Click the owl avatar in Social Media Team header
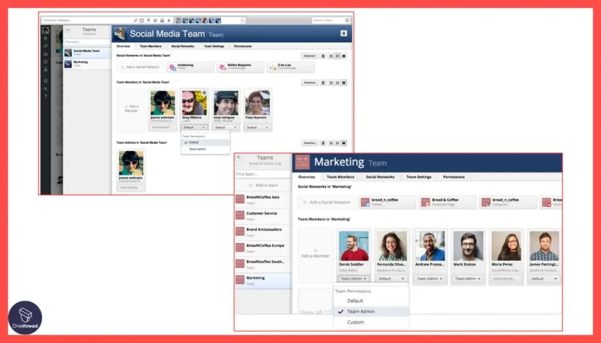The width and height of the screenshot is (601, 343). [x=121, y=33]
